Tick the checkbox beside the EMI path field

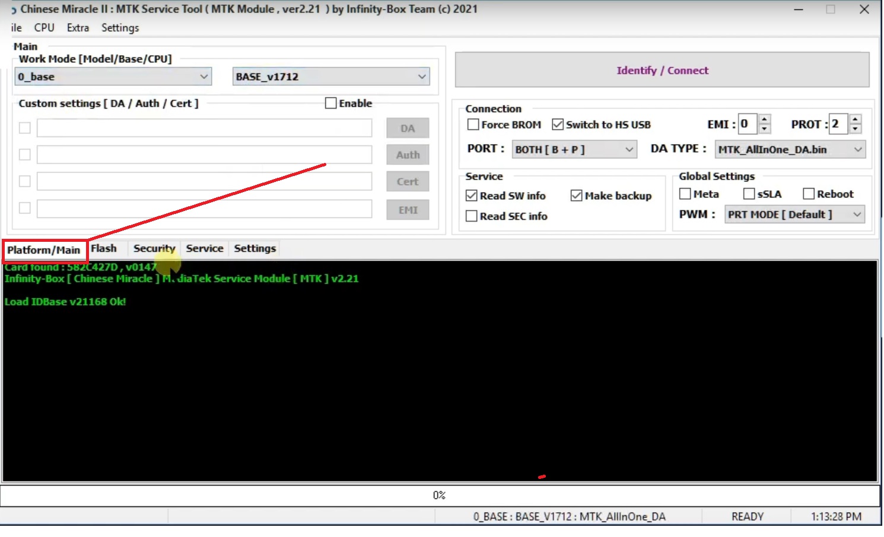[x=25, y=208]
